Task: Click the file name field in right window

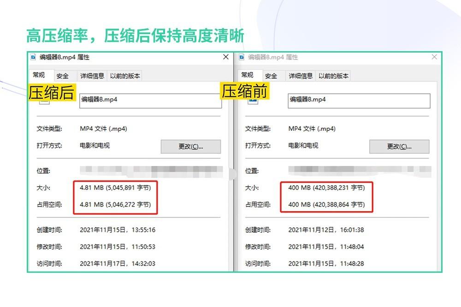Action: point(359,101)
